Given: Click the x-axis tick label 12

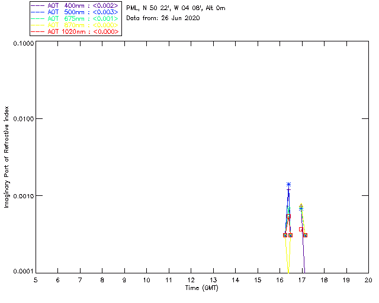Looking at the screenshot, I should [x=191, y=280].
